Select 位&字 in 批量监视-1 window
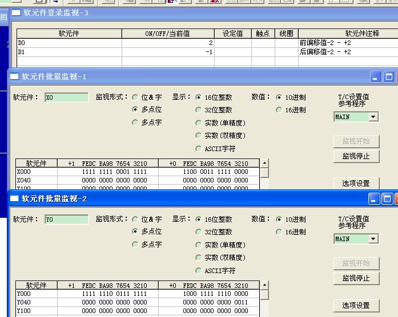The height and width of the screenshot is (317, 398). pos(135,97)
